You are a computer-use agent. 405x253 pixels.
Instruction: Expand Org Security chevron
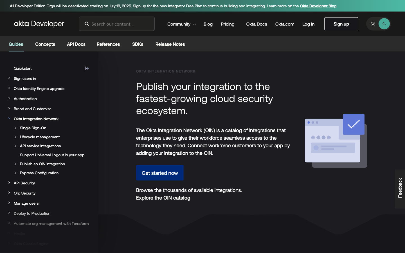point(9,193)
